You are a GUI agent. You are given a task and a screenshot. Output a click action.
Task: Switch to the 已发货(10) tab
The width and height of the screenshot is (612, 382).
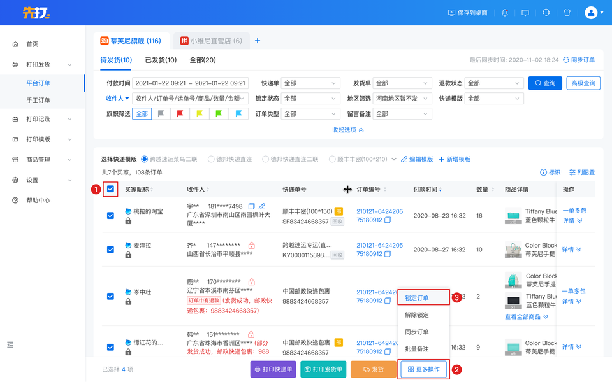[161, 60]
